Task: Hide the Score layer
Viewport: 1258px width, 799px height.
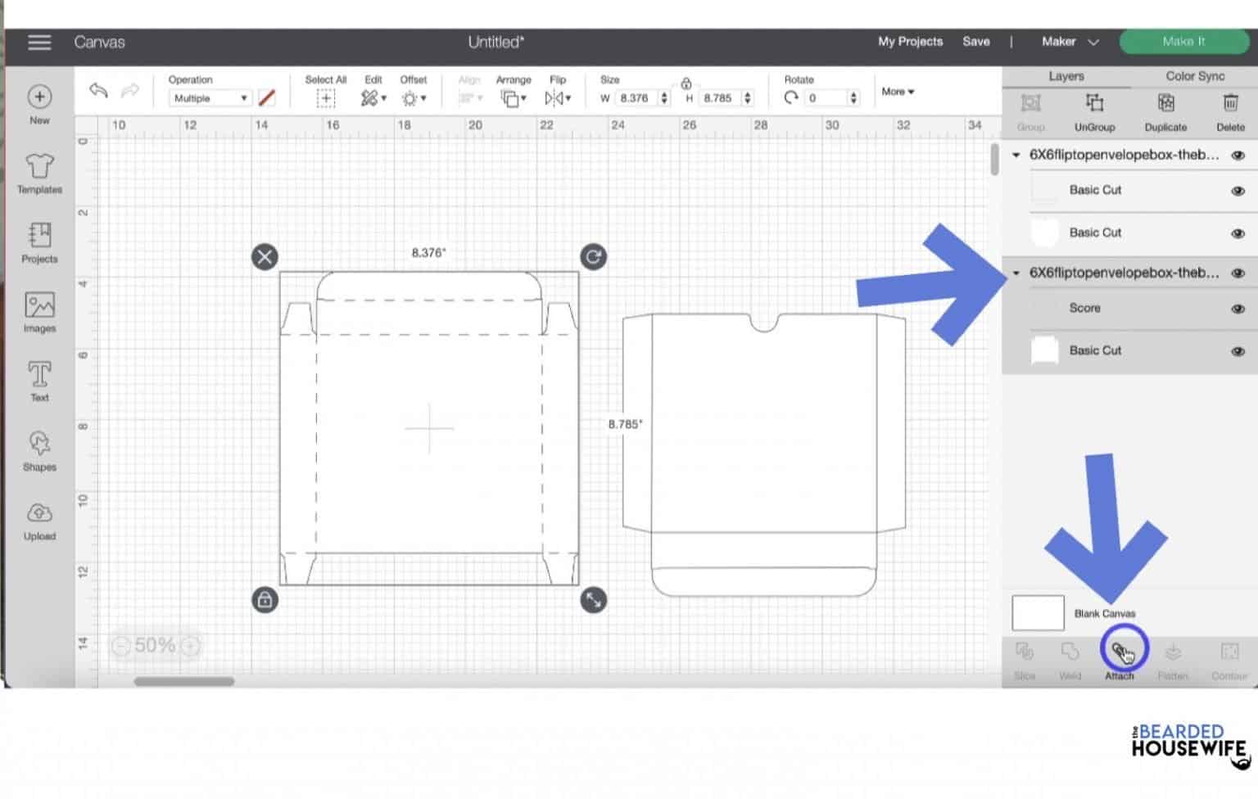Action: pos(1238,309)
